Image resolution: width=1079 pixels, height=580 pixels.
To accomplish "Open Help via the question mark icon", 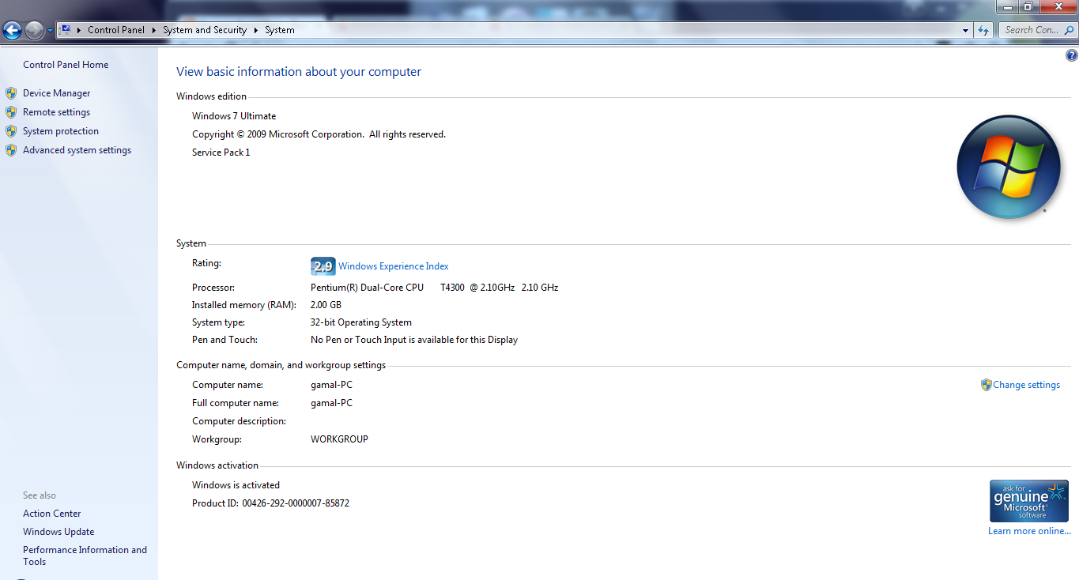I will [1071, 55].
